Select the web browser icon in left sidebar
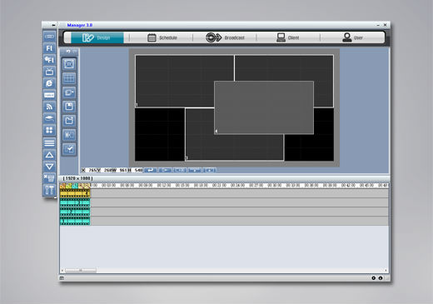Screen dimensions: 433x304 point(49,83)
